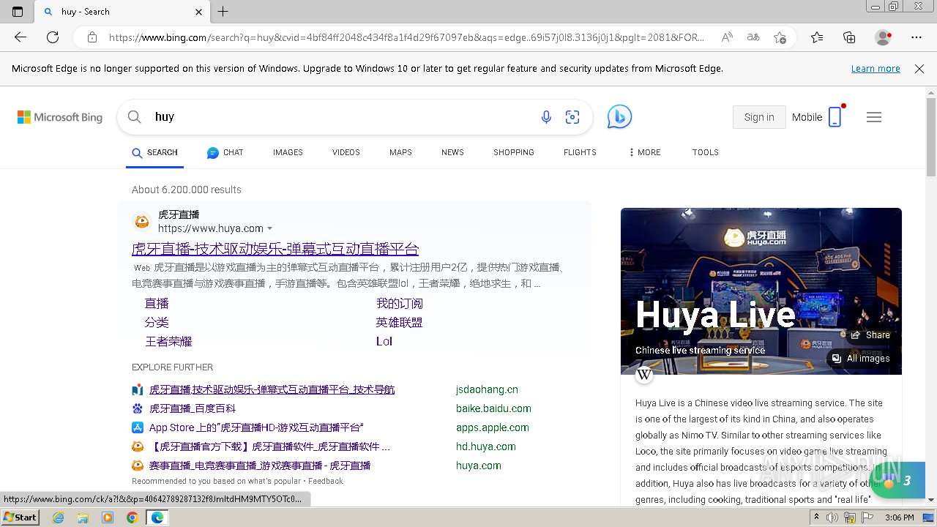
Task: Open the Lol sitelink
Action: coord(384,341)
